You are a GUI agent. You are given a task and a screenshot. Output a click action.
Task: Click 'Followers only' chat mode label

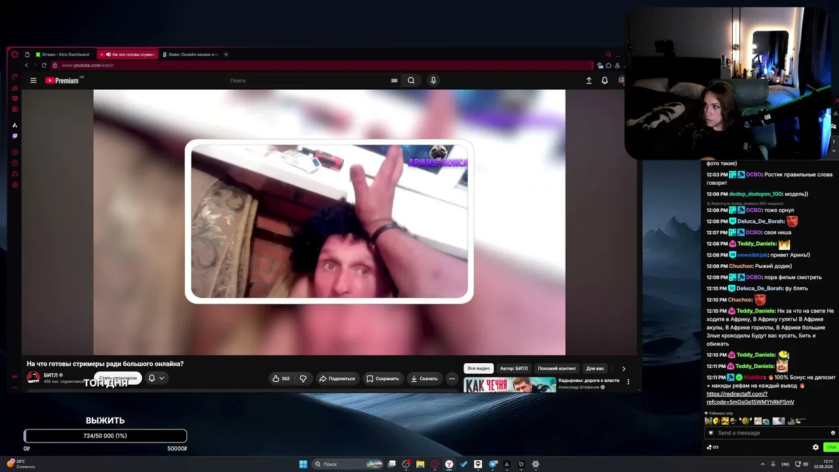pyautogui.click(x=720, y=413)
